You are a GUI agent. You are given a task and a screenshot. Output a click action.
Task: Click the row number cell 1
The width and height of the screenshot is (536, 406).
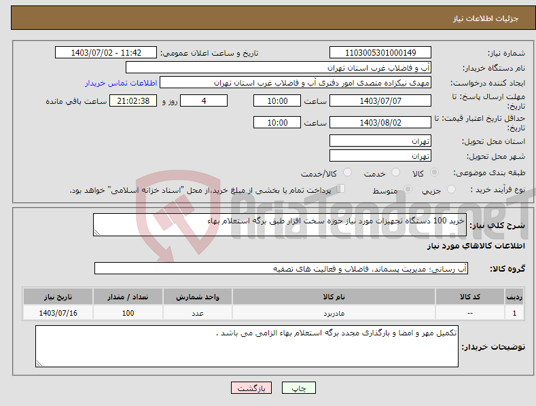(514, 313)
